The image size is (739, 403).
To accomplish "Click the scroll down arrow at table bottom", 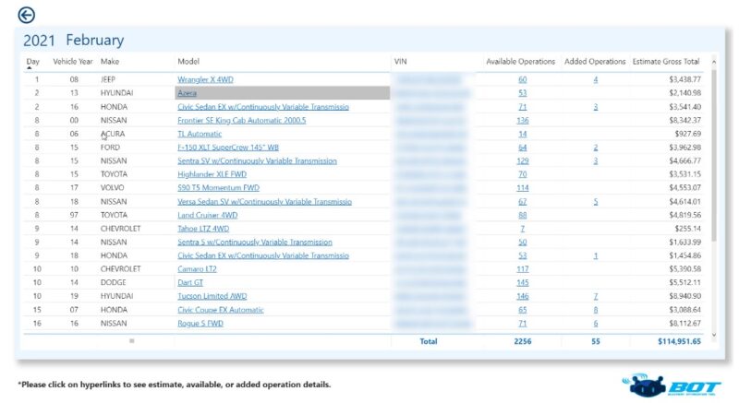I will click(x=712, y=335).
